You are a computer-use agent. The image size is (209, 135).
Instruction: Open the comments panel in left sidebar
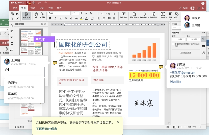pos(12,31)
